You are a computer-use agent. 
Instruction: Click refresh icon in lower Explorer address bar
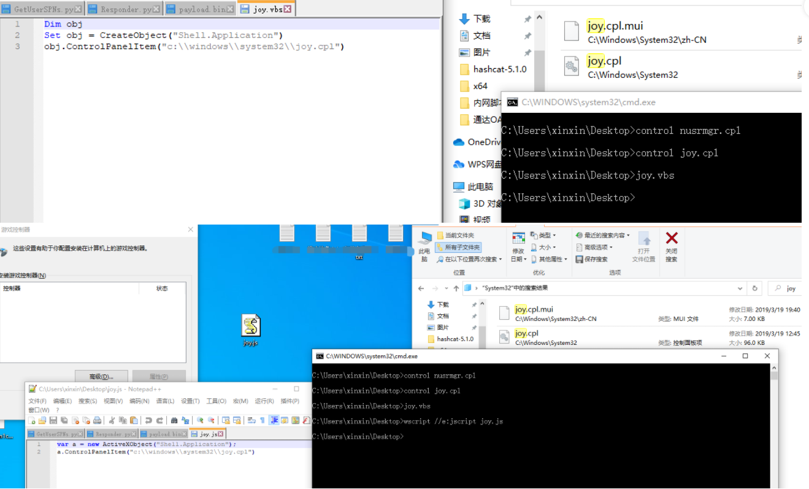tap(755, 288)
